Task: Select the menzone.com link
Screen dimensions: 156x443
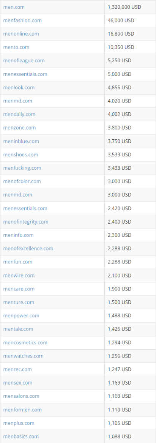Action: [19, 128]
